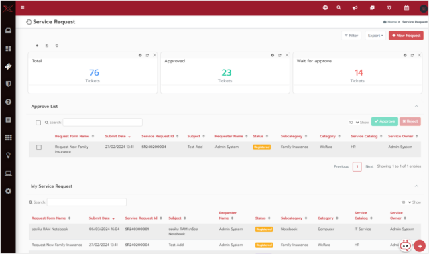Sort Approve List by Service Owner
Image resolution: width=429 pixels, height=254 pixels.
point(403,136)
